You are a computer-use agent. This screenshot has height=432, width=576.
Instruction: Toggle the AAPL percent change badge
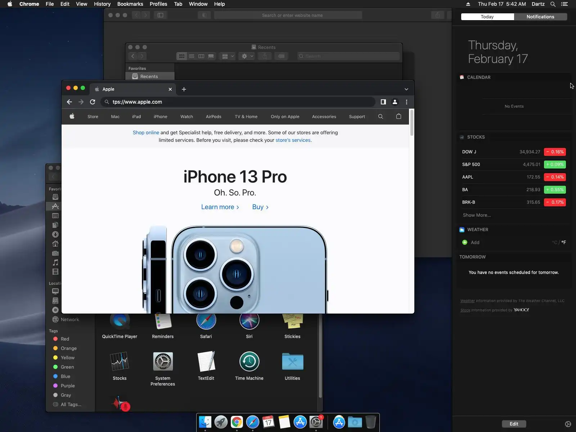click(x=555, y=177)
